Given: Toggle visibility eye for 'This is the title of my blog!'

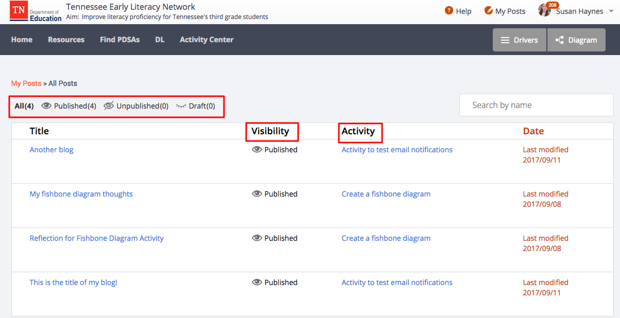Looking at the screenshot, I should (x=257, y=282).
